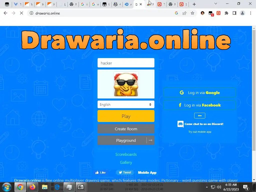The height and width of the screenshot is (192, 256).
Task: Open Internet Explorer from the taskbar
Action: coord(57,187)
